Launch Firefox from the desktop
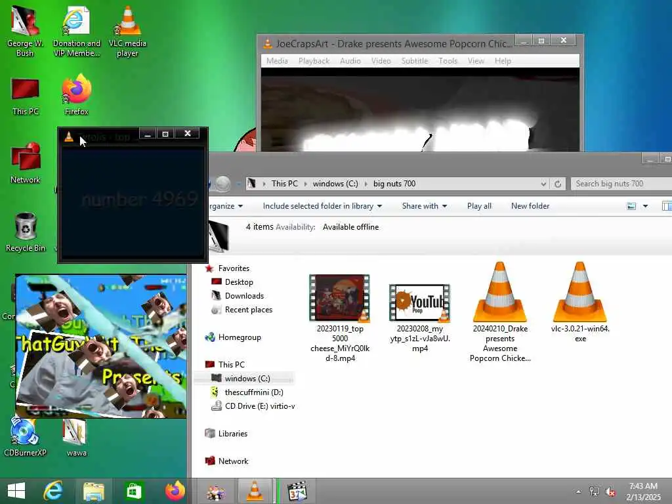 coord(76,95)
